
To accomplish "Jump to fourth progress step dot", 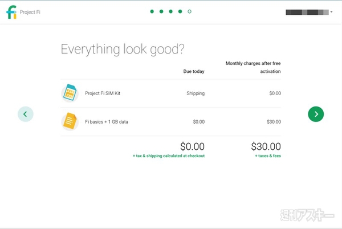I will (x=180, y=11).
